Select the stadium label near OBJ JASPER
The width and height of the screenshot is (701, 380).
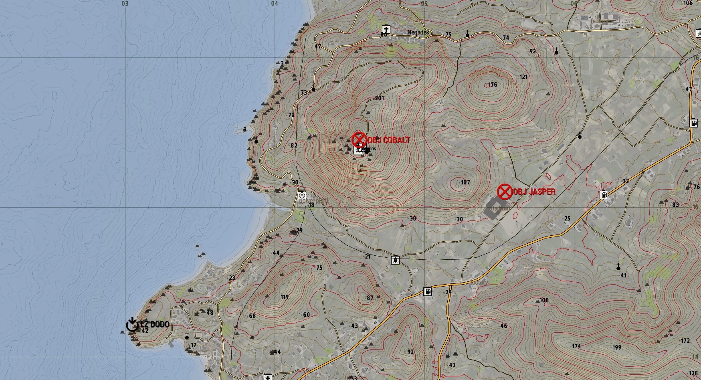(x=499, y=208)
